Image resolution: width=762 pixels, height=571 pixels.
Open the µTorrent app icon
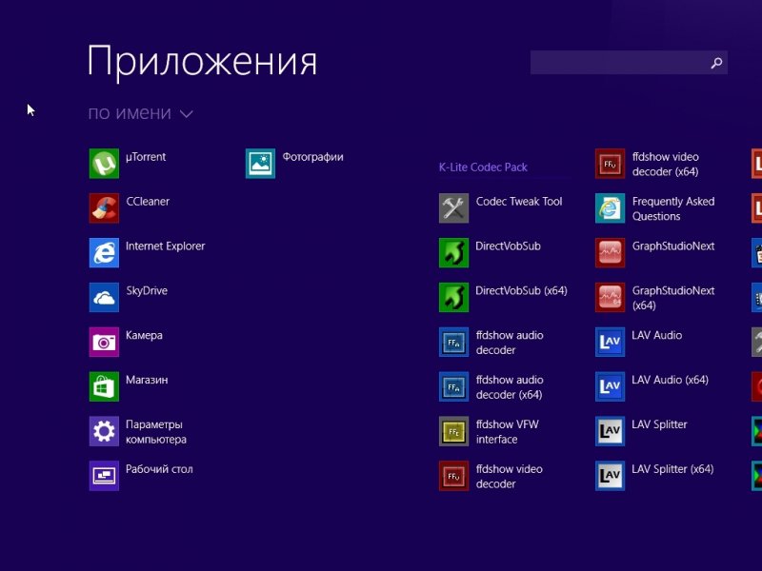pyautogui.click(x=104, y=164)
